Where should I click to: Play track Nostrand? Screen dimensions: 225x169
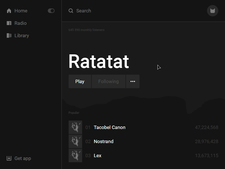pos(103,141)
